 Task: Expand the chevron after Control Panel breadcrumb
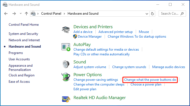coord(64,14)
